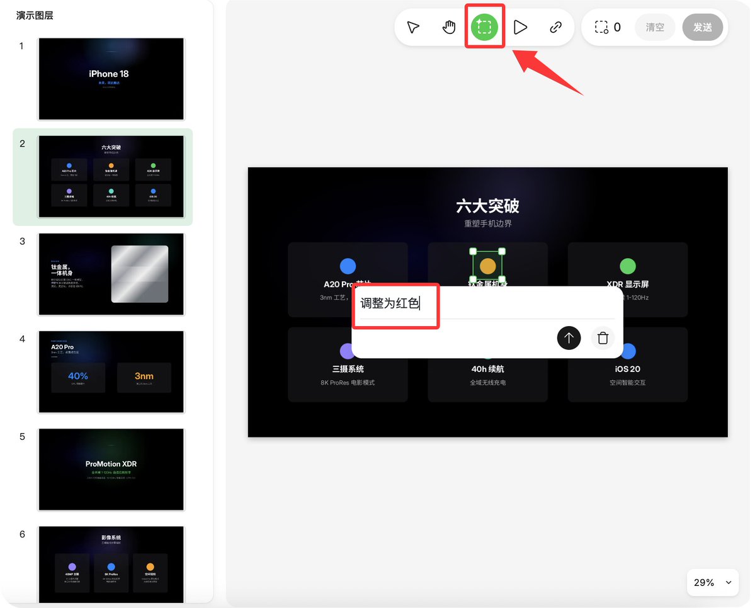Activate the hand pan tool

click(449, 27)
